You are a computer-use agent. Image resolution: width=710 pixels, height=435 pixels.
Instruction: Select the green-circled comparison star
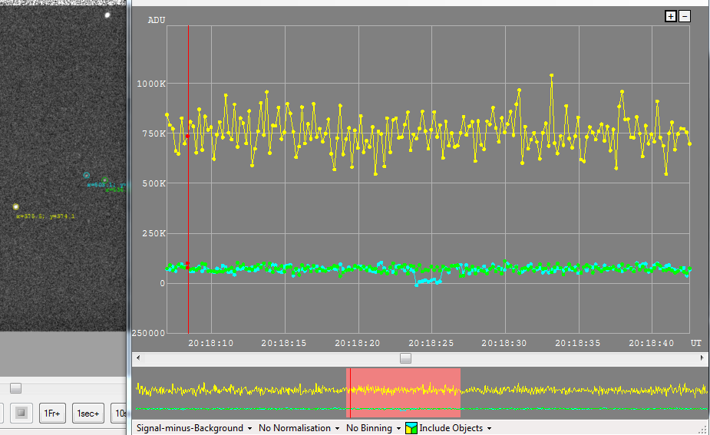coord(105,180)
